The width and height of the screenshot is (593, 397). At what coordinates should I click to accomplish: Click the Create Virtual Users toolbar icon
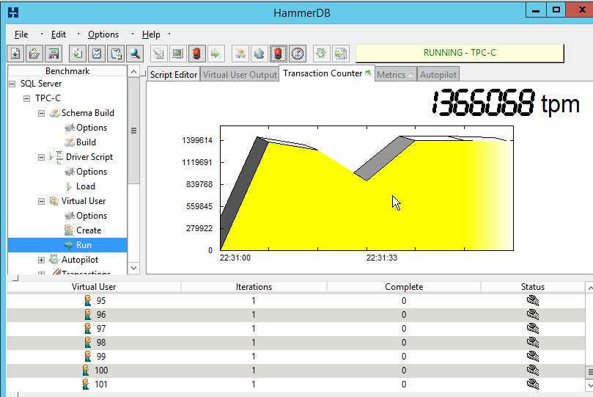(177, 54)
